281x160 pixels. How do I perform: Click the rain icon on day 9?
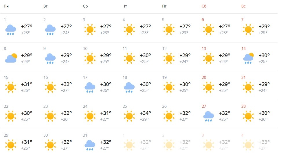click(50, 58)
